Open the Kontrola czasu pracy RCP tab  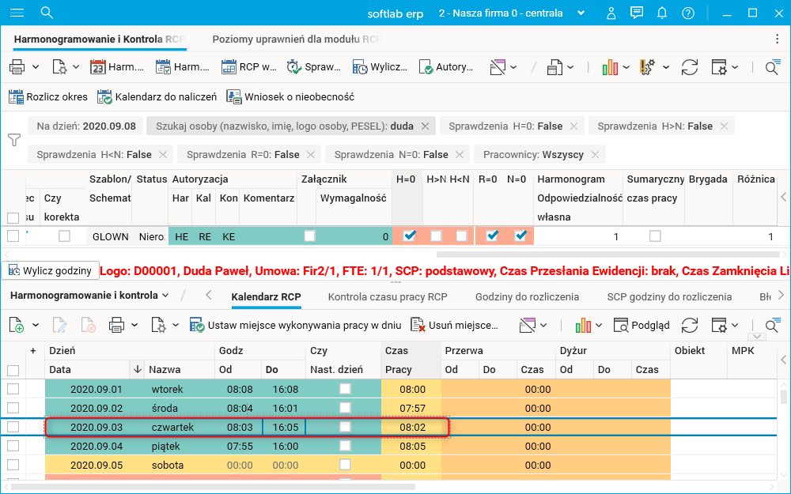tap(388, 297)
